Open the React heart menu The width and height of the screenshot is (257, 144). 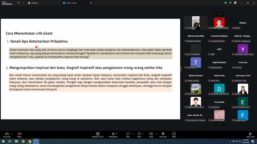tap(139, 135)
